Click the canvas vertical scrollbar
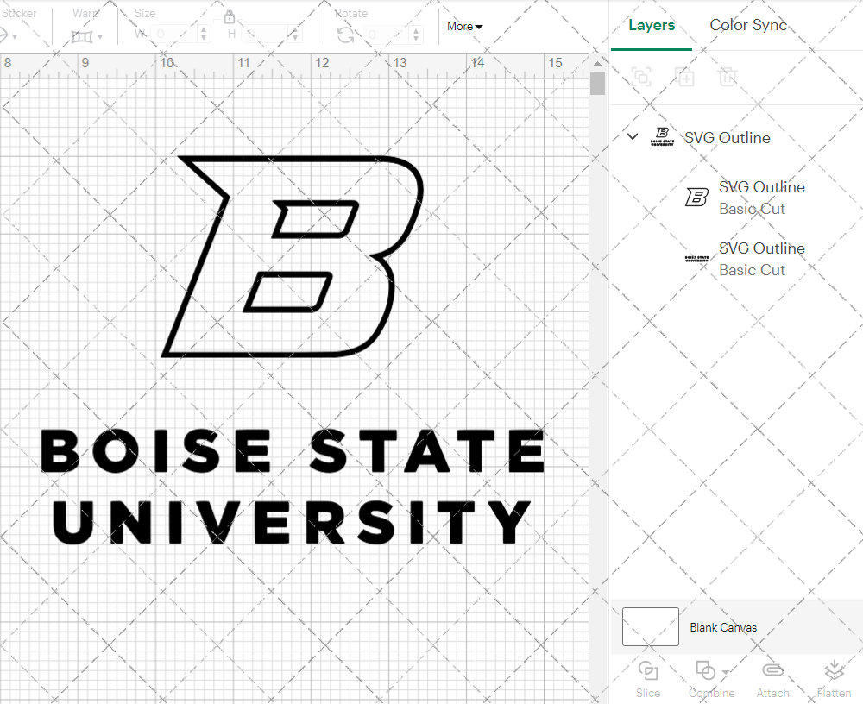The width and height of the screenshot is (863, 704). [596, 82]
